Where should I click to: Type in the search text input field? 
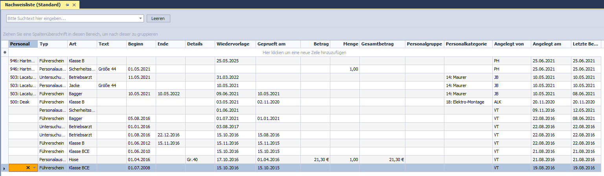coord(73,18)
